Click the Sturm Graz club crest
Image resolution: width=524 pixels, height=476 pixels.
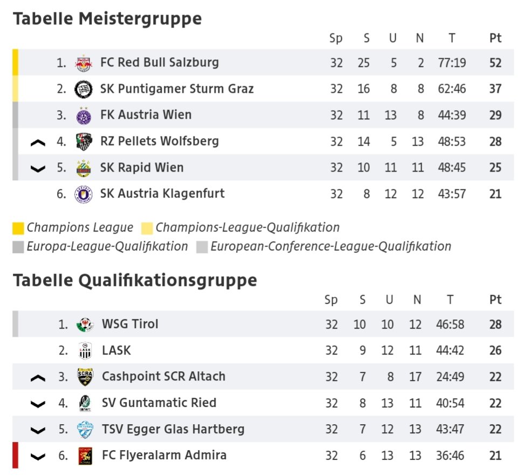(83, 89)
